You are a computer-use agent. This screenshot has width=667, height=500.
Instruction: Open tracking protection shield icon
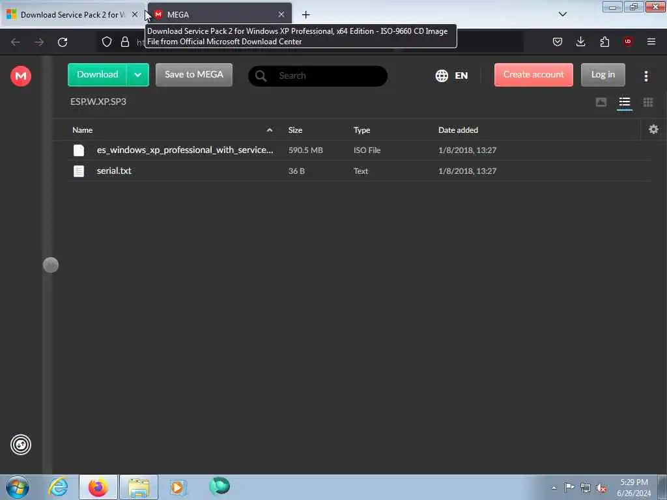click(107, 42)
